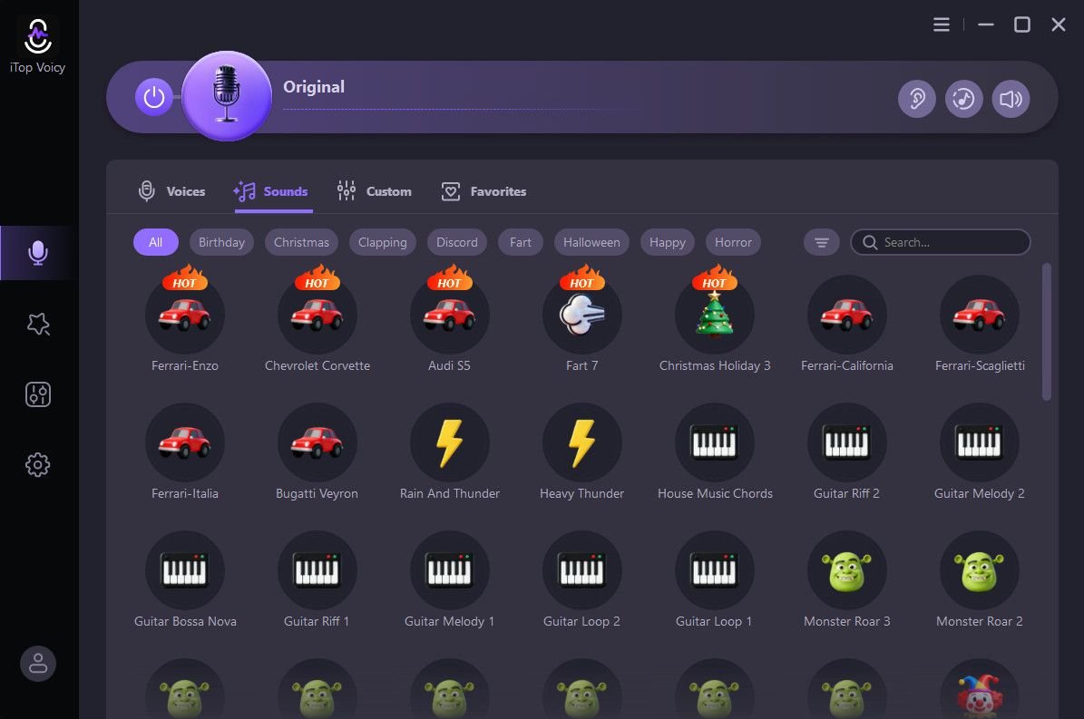Switch to the Voices tab
This screenshot has width=1084, height=719.
[171, 191]
